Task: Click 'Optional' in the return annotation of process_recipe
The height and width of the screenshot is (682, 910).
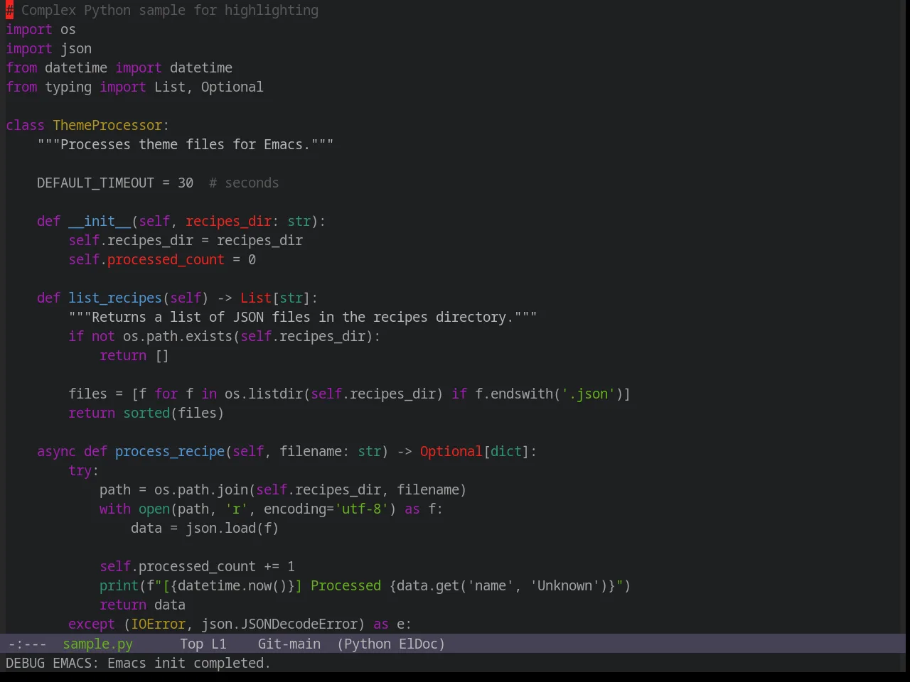Action: [x=451, y=451]
